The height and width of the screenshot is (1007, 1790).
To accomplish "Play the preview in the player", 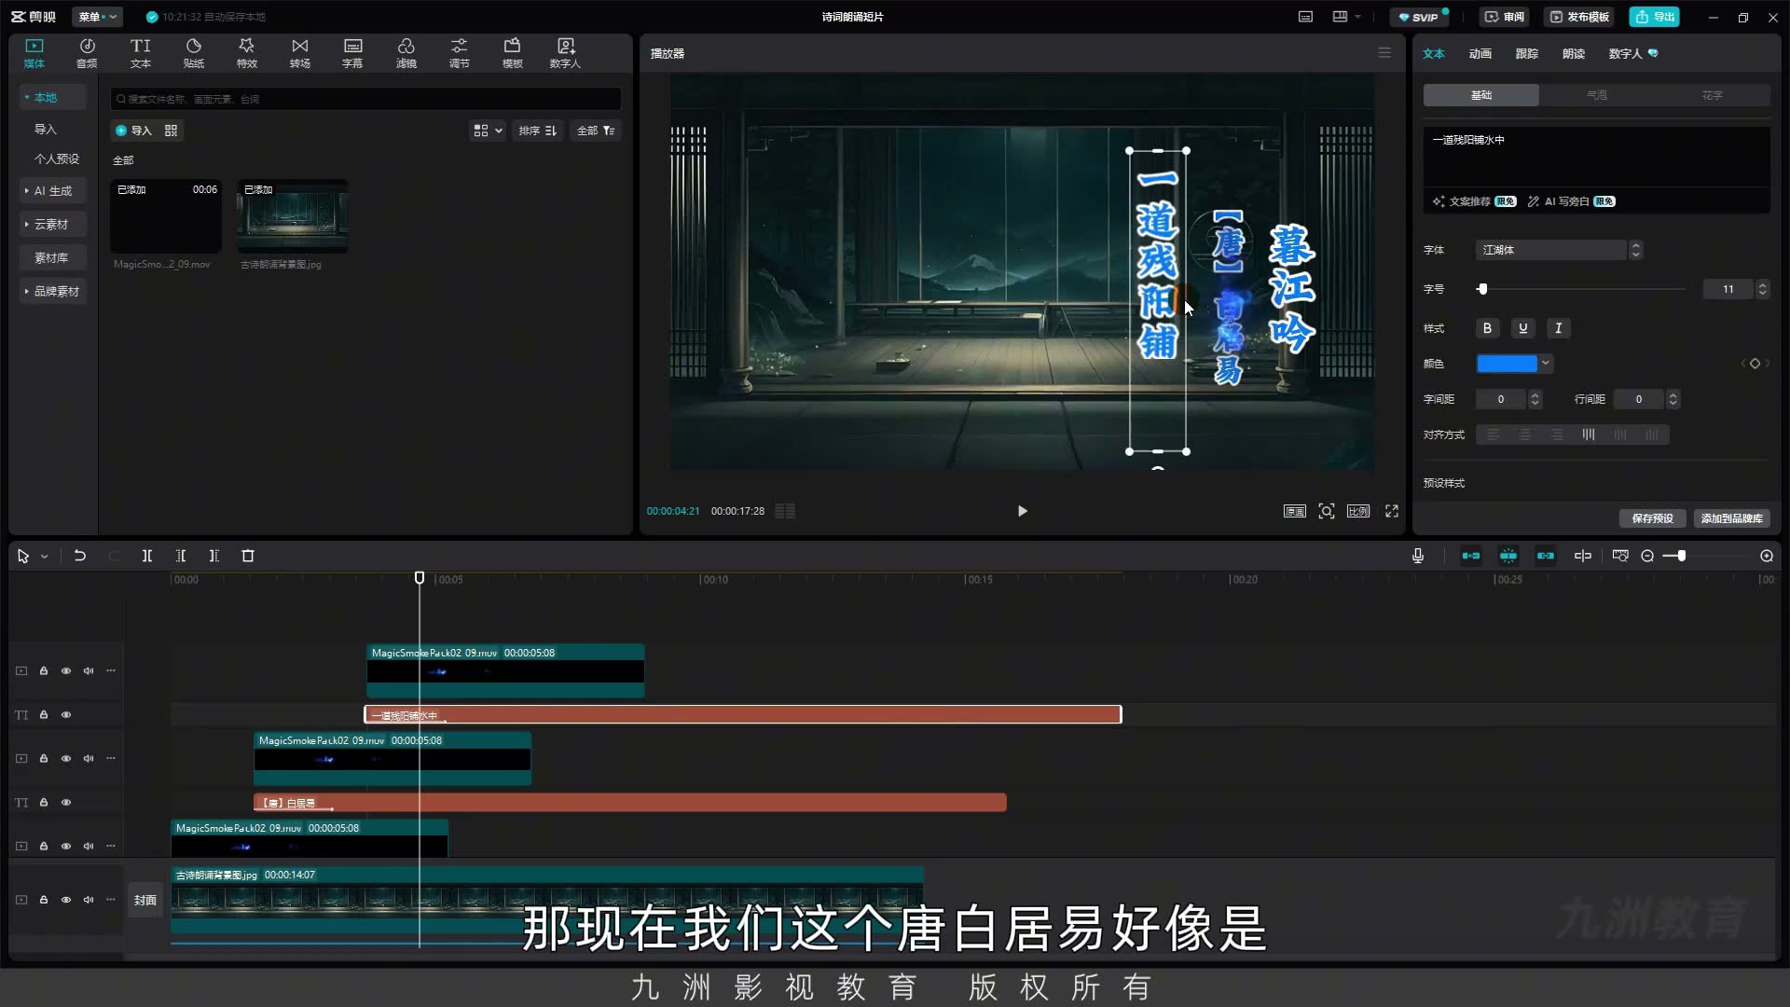I will [1023, 511].
